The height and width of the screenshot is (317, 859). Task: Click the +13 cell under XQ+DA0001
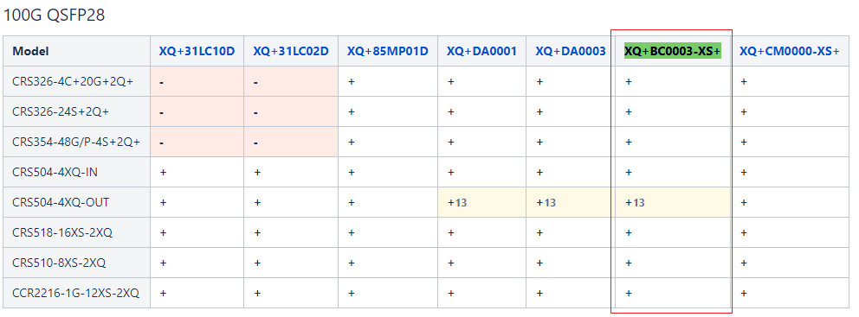coord(481,202)
